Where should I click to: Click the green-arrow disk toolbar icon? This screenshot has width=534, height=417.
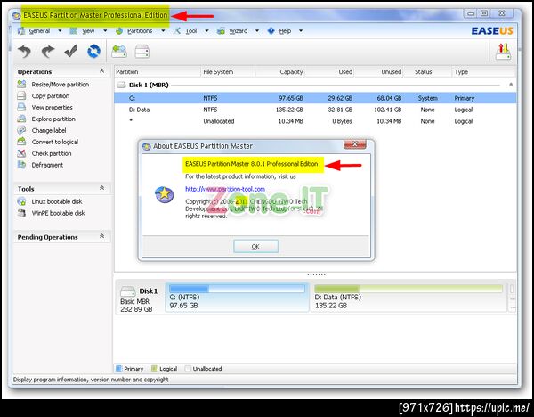pyautogui.click(x=119, y=52)
